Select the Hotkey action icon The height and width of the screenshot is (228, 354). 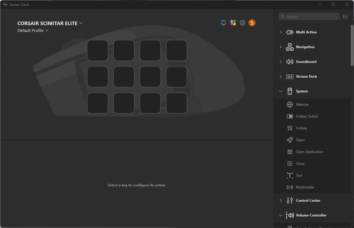(290, 128)
